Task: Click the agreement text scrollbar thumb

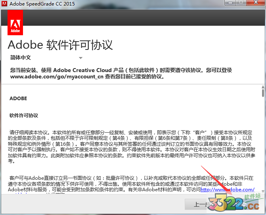Action: 263,93
